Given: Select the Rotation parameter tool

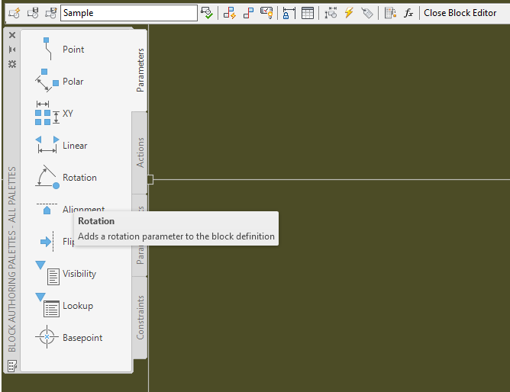Looking at the screenshot, I should point(66,178).
